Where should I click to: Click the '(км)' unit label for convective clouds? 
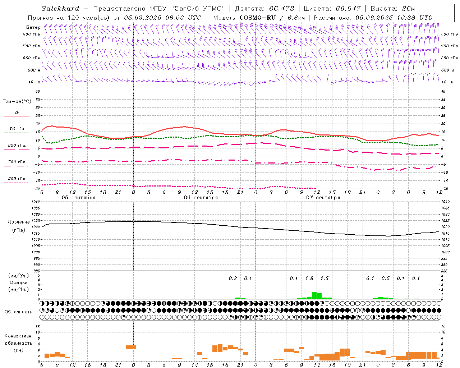coord(19,350)
